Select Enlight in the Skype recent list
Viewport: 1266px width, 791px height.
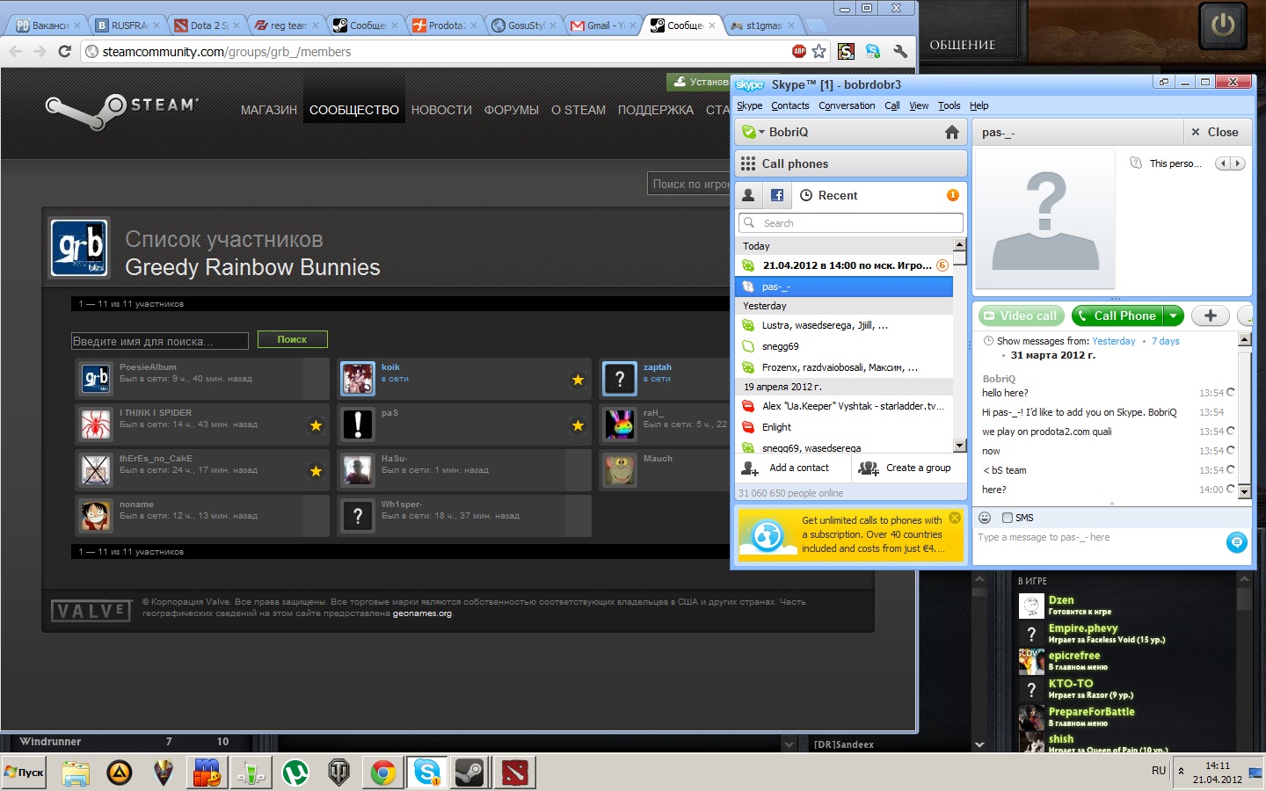[844, 427]
